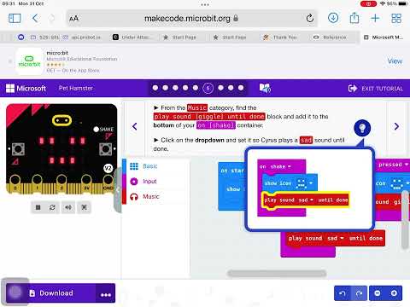The height and width of the screenshot is (307, 410).
Task: Open the Share sheet
Action: pos(354,18)
